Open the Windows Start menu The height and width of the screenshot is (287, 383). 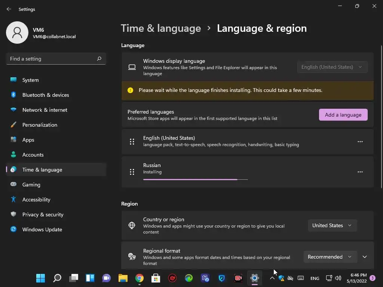pos(40,278)
